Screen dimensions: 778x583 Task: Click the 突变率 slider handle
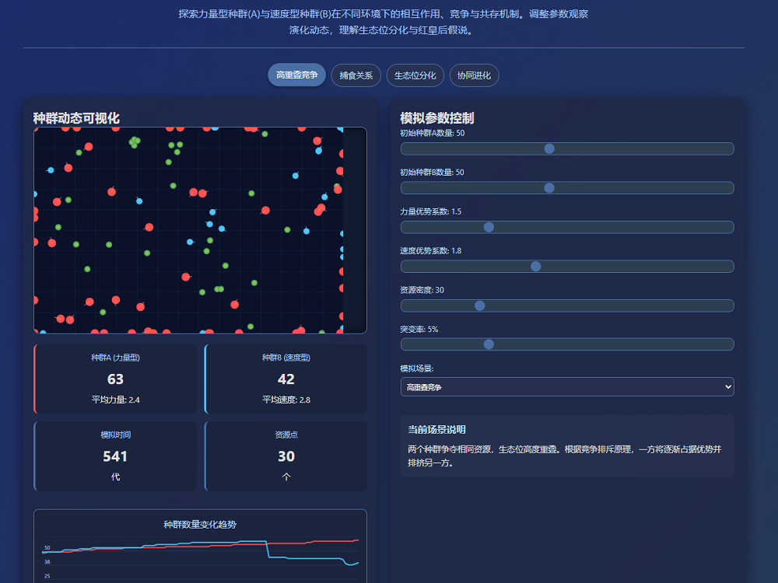[x=489, y=344]
